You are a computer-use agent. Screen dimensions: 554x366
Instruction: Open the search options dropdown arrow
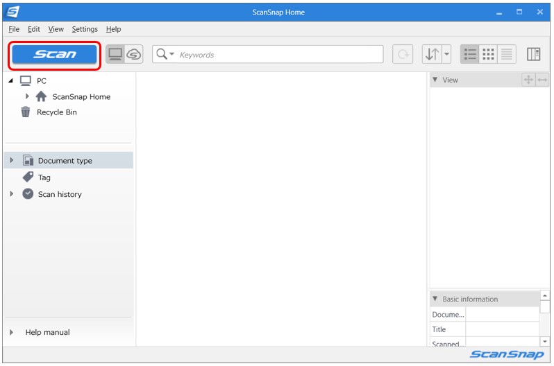[171, 54]
